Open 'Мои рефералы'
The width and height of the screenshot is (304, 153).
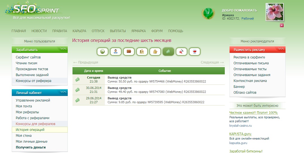pyautogui.click(x=27, y=112)
